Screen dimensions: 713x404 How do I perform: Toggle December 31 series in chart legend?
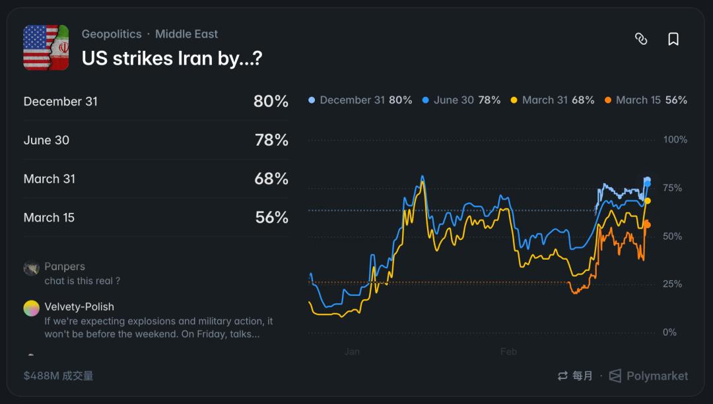click(360, 100)
